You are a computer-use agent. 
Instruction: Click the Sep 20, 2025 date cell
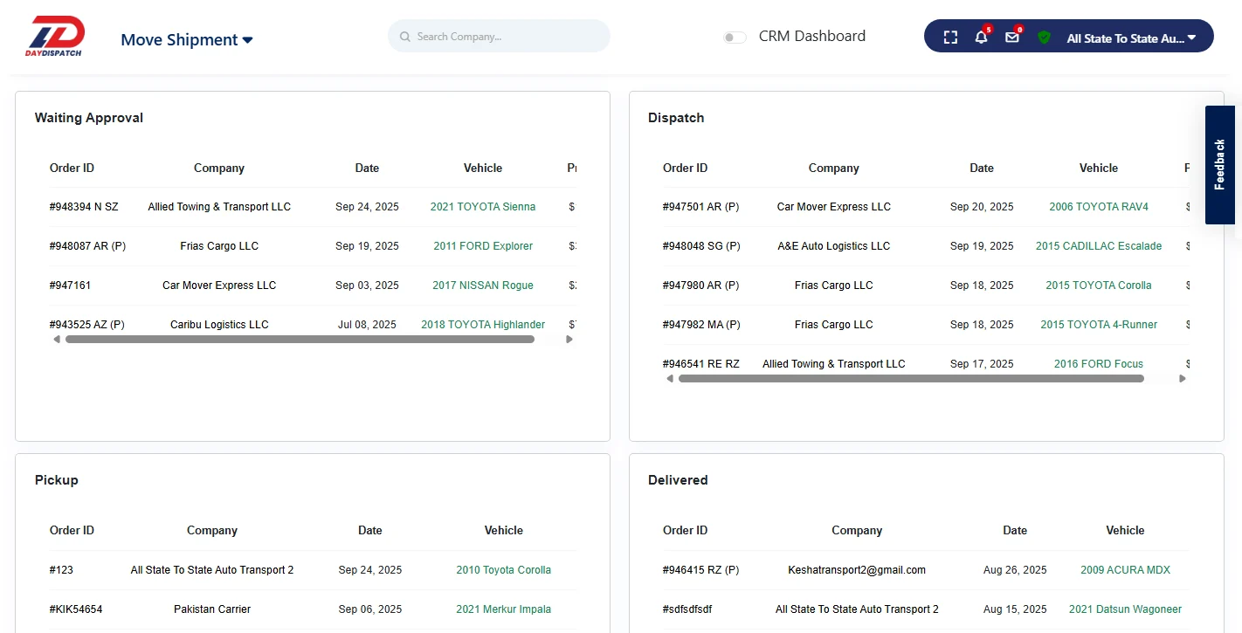pos(982,207)
